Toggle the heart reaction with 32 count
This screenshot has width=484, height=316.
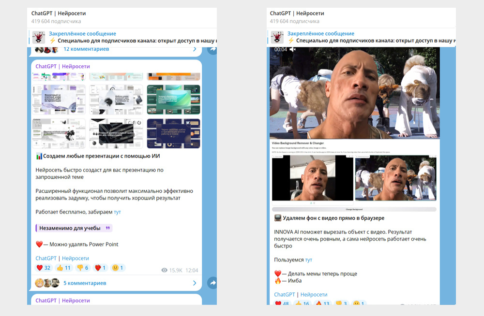(44, 268)
